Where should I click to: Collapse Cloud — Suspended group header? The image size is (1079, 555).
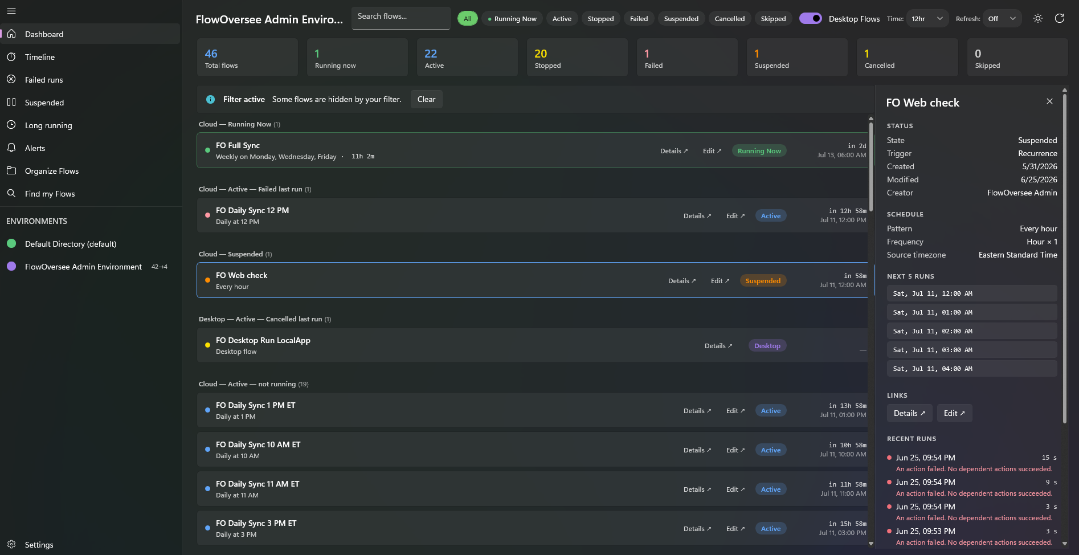pyautogui.click(x=235, y=254)
